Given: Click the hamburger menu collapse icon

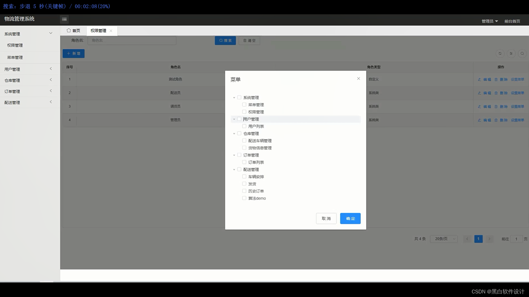Looking at the screenshot, I should 64,19.
